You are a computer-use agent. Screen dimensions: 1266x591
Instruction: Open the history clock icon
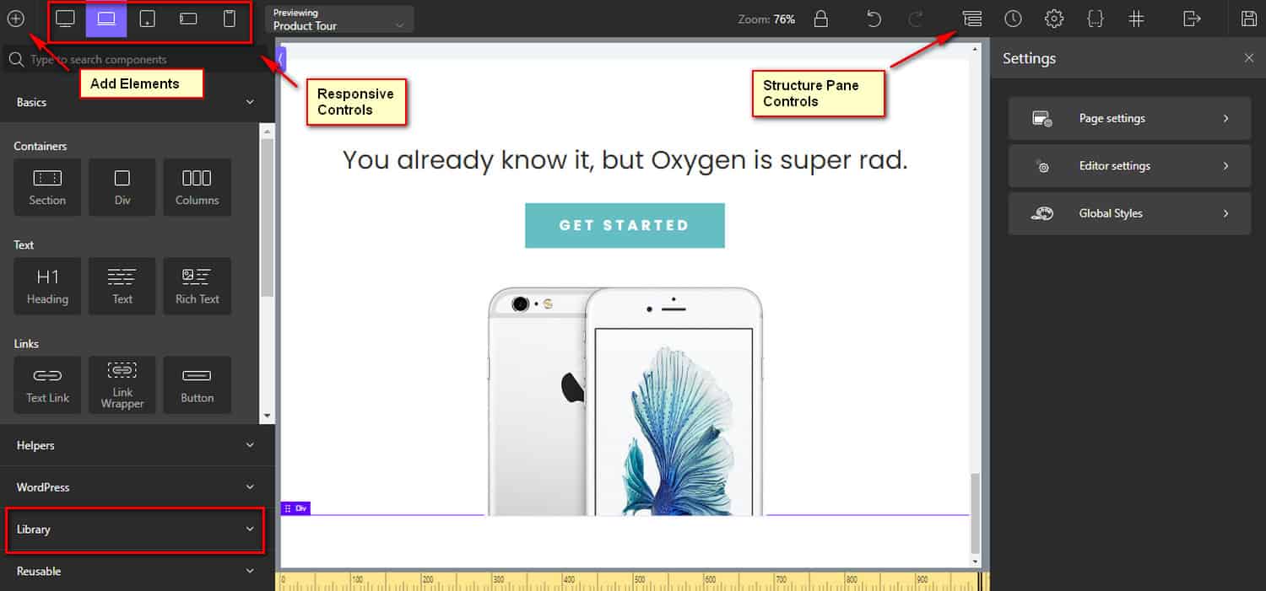click(x=1013, y=19)
